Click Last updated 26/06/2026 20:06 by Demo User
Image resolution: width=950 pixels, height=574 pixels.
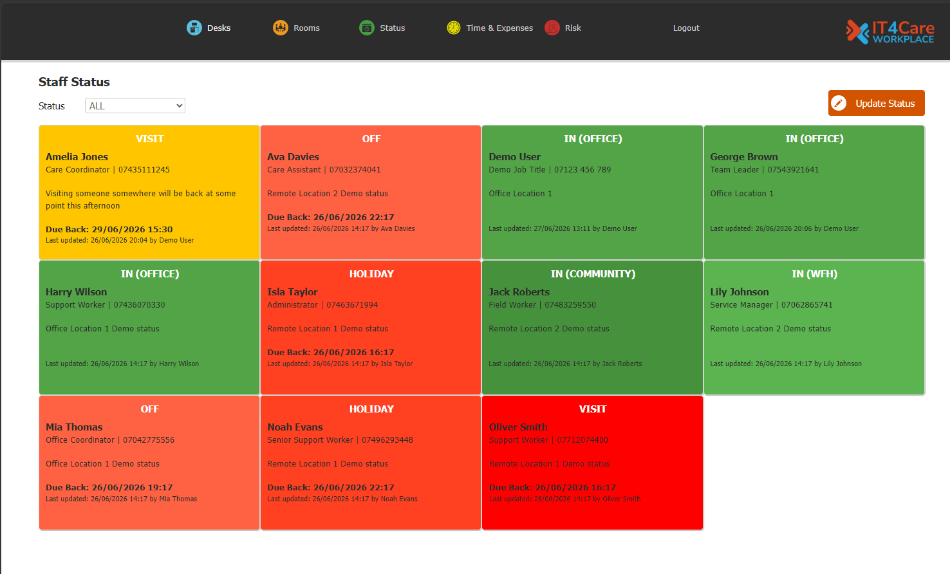click(x=784, y=228)
